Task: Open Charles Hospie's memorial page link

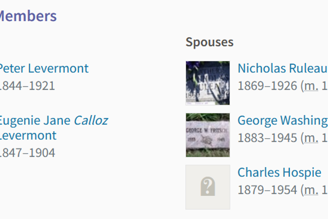Action: (x=279, y=172)
